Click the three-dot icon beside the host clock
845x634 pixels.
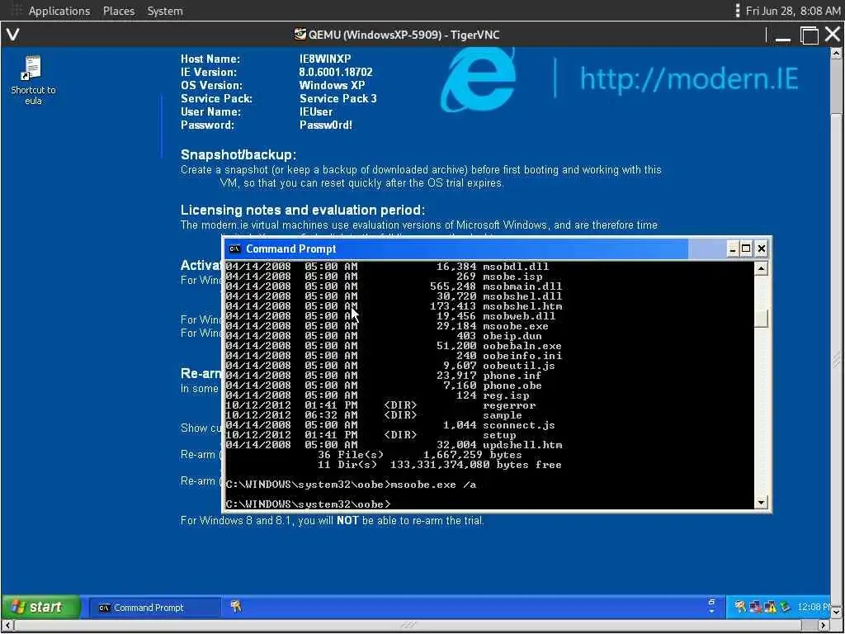tap(737, 10)
